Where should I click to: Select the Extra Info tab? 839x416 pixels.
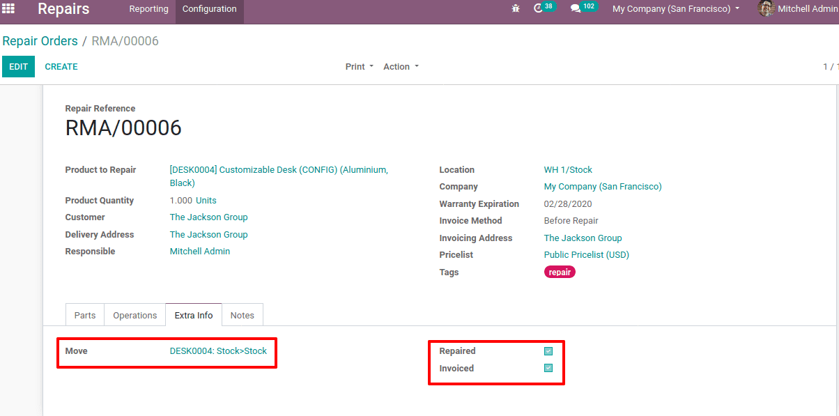tap(194, 315)
